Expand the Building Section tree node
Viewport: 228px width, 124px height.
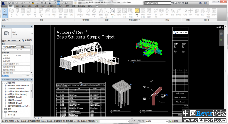(x=5, y=94)
